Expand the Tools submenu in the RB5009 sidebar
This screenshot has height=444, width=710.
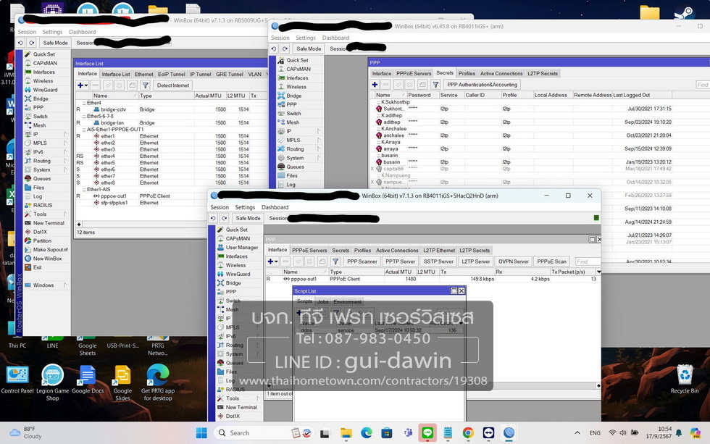65,214
